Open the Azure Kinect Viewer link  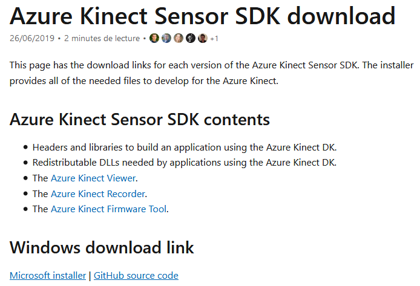pos(93,178)
